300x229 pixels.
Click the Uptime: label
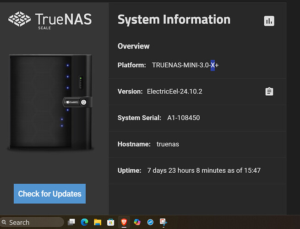(x=129, y=170)
